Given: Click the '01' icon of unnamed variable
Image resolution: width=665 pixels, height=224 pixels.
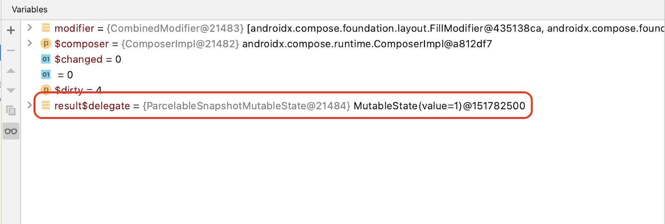Looking at the screenshot, I should [x=46, y=75].
